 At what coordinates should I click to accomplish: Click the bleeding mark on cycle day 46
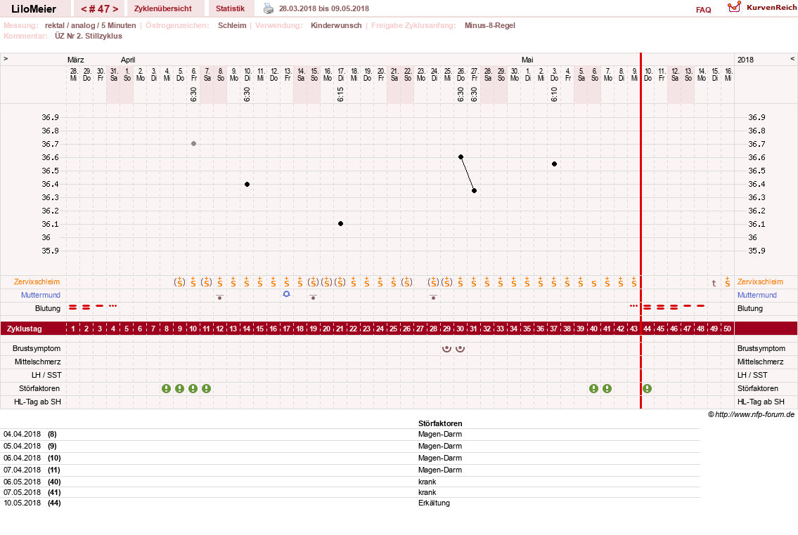(674, 308)
